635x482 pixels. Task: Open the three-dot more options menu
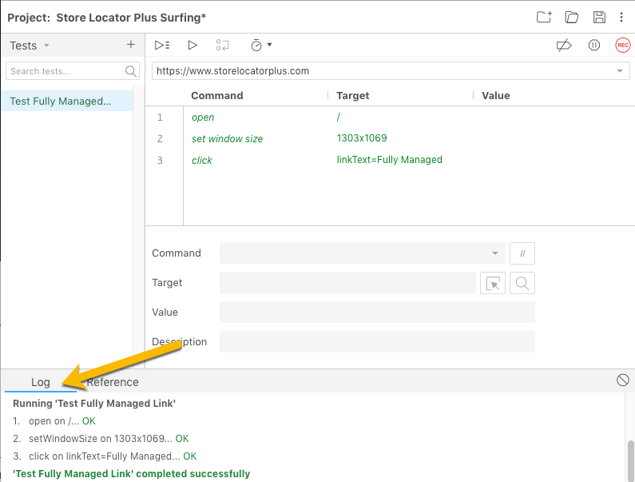coord(621,17)
